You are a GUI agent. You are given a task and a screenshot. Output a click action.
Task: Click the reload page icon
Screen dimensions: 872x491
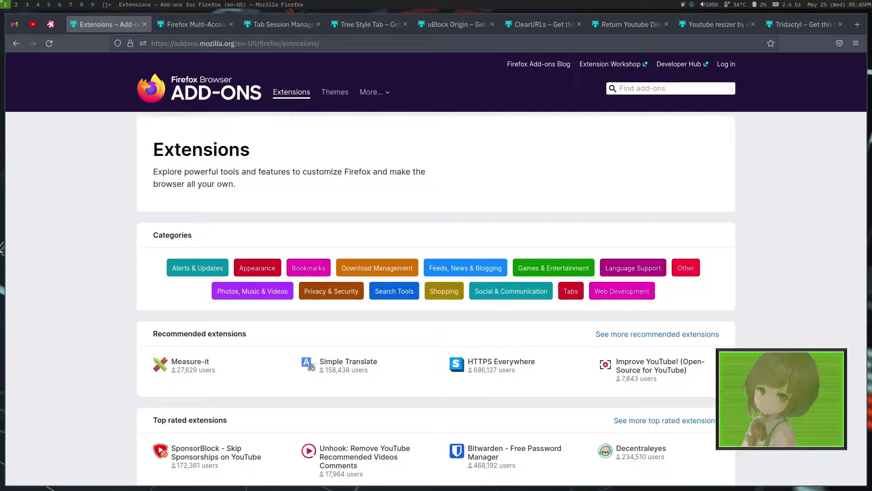(x=49, y=44)
